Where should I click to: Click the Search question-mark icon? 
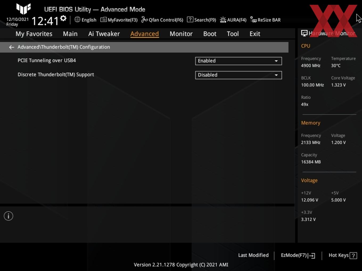coord(190,19)
